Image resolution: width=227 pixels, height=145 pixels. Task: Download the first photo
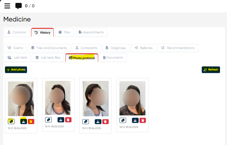coord(24,121)
